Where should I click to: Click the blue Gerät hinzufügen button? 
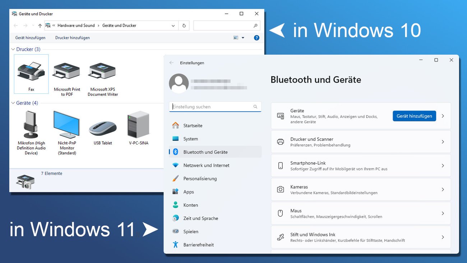coord(414,116)
